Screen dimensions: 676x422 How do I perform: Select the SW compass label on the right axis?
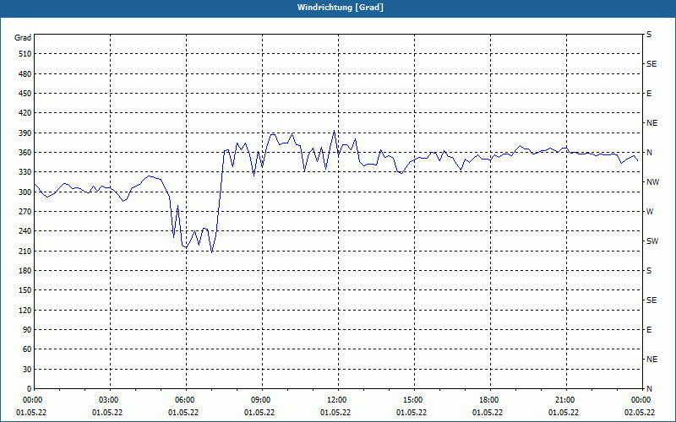coord(652,241)
